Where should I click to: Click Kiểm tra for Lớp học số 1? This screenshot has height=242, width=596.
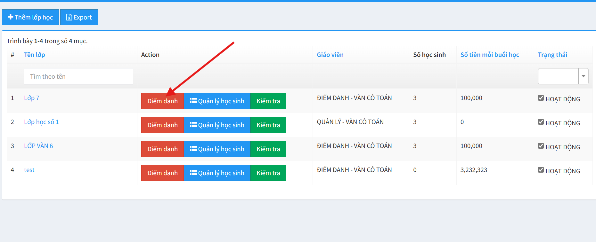point(268,125)
